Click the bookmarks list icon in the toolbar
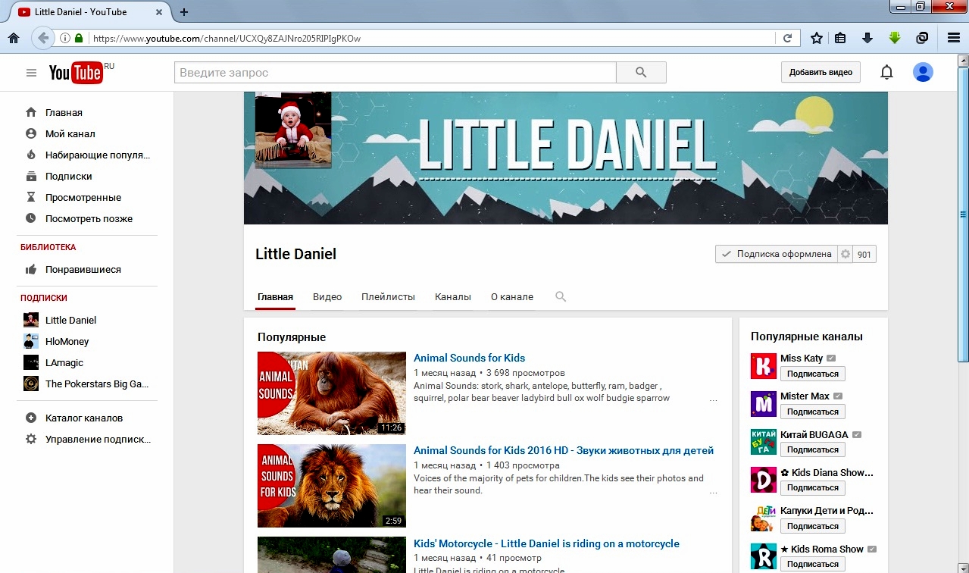Image resolution: width=969 pixels, height=573 pixels. (x=840, y=38)
